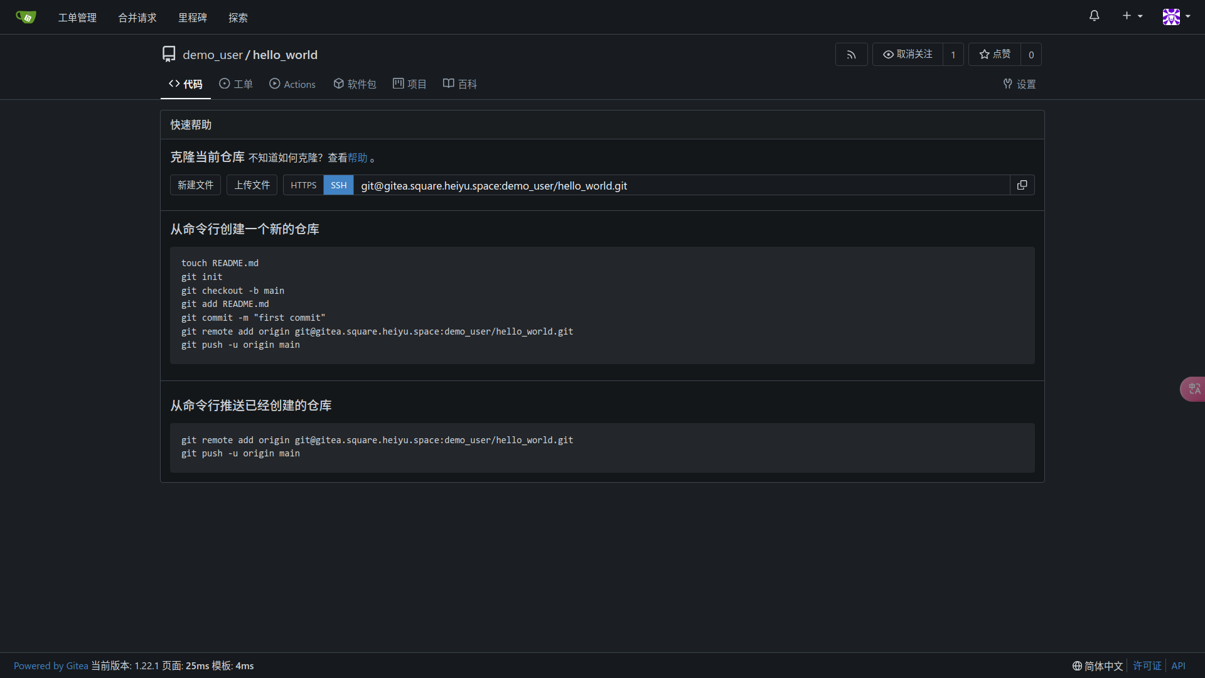Expand the plus create-new dropdown
The image size is (1205, 678).
click(x=1132, y=16)
